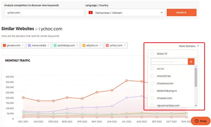Click the 400,000 y-axis label
Viewport: 211px width, 127px height.
(10, 77)
